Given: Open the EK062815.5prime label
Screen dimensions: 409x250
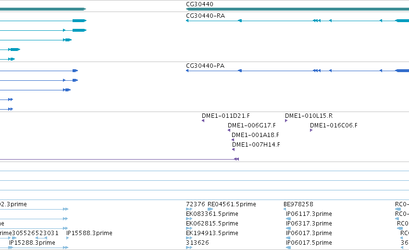Looking at the screenshot, I should coord(212,224).
